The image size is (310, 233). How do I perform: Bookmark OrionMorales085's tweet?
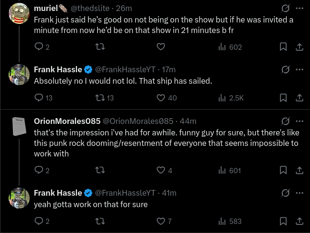[283, 170]
